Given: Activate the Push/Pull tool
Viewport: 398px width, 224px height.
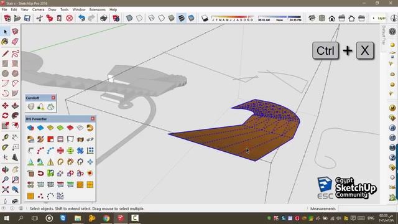Looking at the screenshot, I should point(15,106).
